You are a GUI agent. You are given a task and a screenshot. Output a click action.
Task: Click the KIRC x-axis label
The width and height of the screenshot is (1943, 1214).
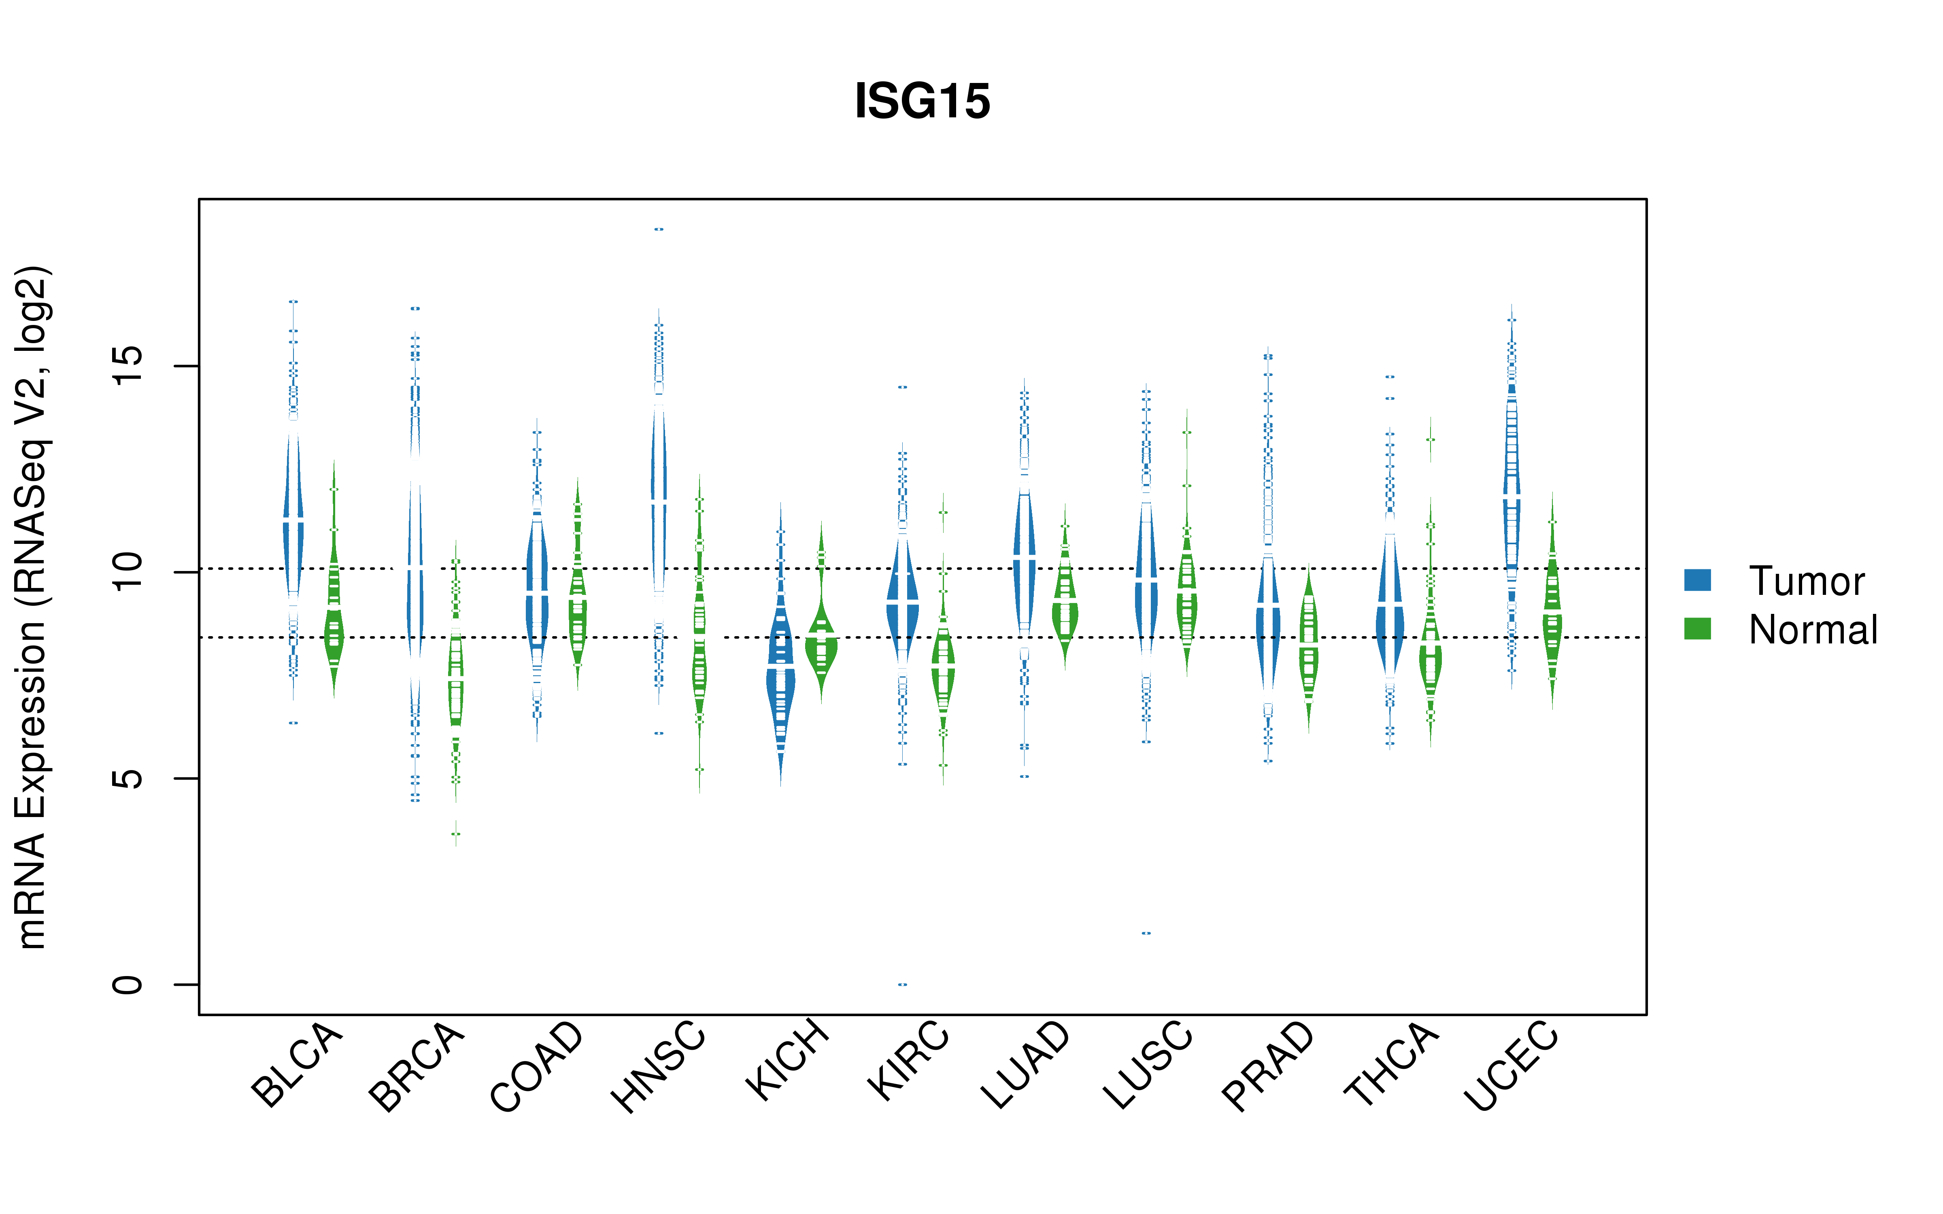(x=909, y=1060)
